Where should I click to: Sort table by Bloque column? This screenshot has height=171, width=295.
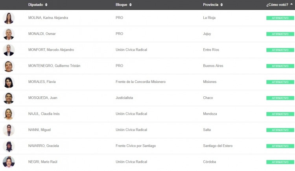point(124,5)
